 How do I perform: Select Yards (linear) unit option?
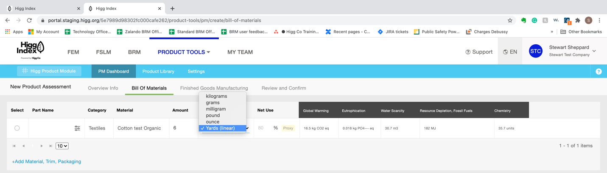coord(223,128)
